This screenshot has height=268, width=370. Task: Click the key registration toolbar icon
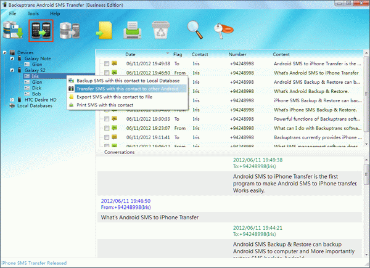click(x=223, y=30)
